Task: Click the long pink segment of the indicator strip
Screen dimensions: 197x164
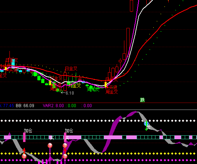Action: 113,137
